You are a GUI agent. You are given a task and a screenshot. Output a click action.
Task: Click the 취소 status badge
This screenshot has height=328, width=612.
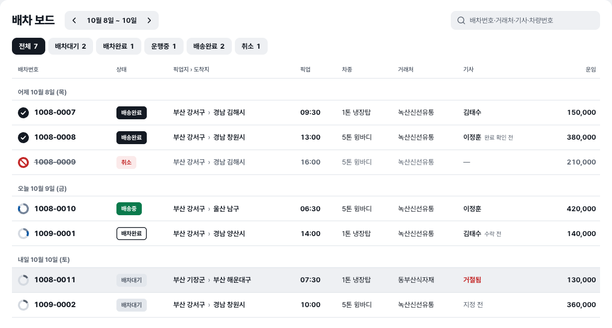pyautogui.click(x=126, y=163)
